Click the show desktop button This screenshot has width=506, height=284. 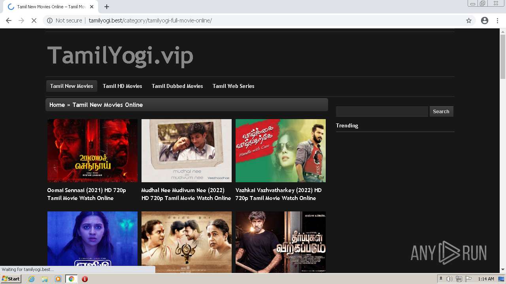pyautogui.click(x=502, y=279)
